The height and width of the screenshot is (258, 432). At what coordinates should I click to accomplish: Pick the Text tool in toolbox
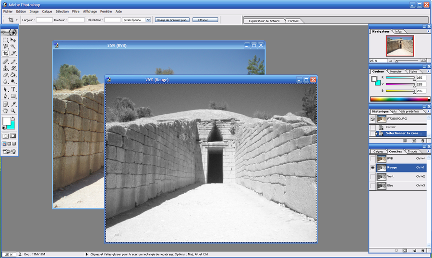pos(13,89)
